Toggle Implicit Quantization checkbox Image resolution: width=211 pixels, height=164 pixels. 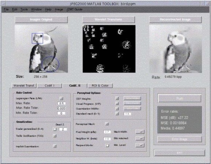pyautogui.click(x=55, y=146)
